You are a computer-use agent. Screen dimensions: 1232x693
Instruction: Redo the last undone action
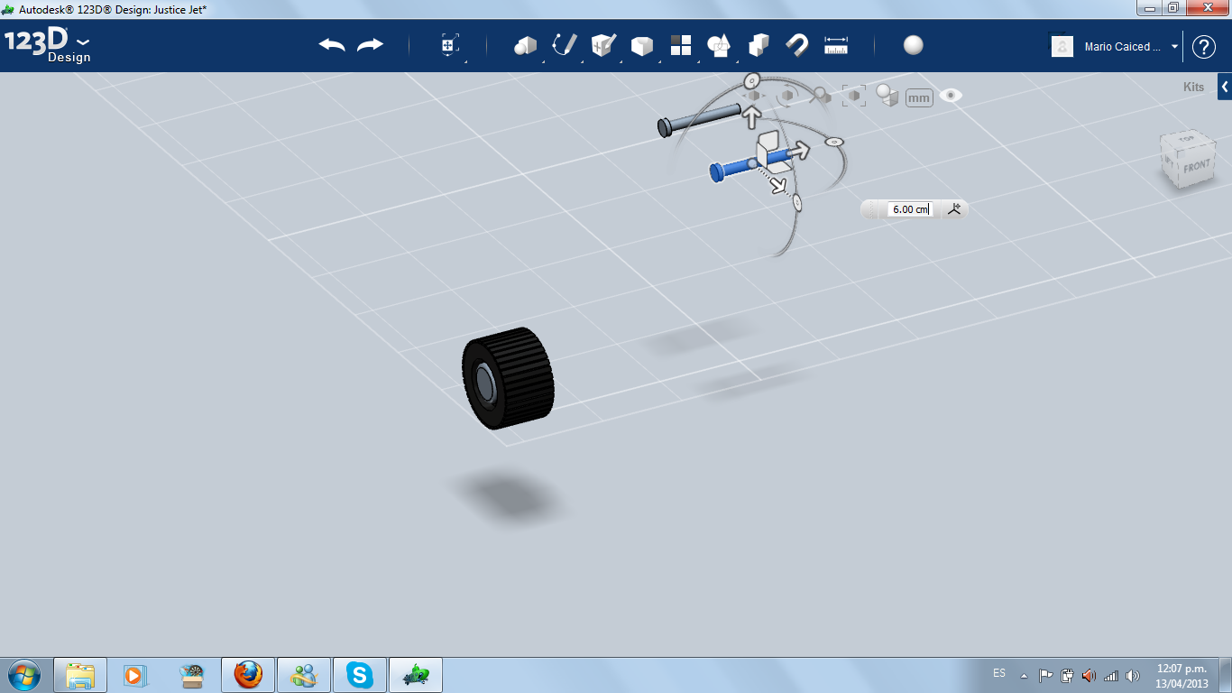tap(371, 45)
